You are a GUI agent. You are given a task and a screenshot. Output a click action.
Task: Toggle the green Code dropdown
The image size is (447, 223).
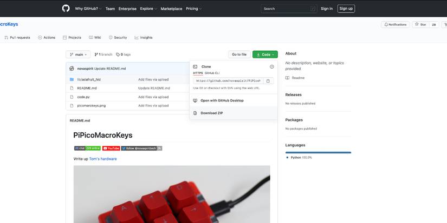pyautogui.click(x=265, y=55)
